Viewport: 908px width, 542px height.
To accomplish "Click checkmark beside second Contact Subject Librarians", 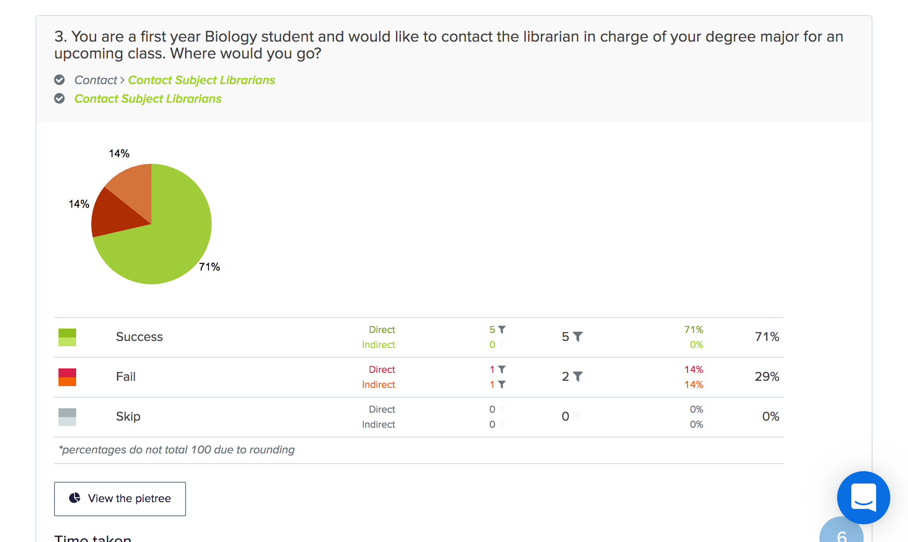I will pyautogui.click(x=59, y=98).
